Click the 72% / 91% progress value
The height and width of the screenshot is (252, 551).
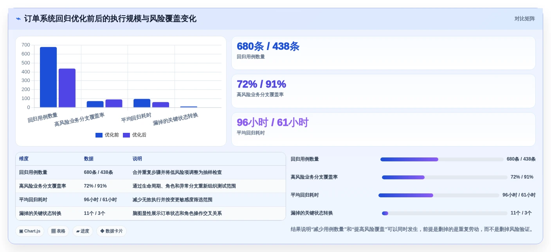tap(522, 177)
